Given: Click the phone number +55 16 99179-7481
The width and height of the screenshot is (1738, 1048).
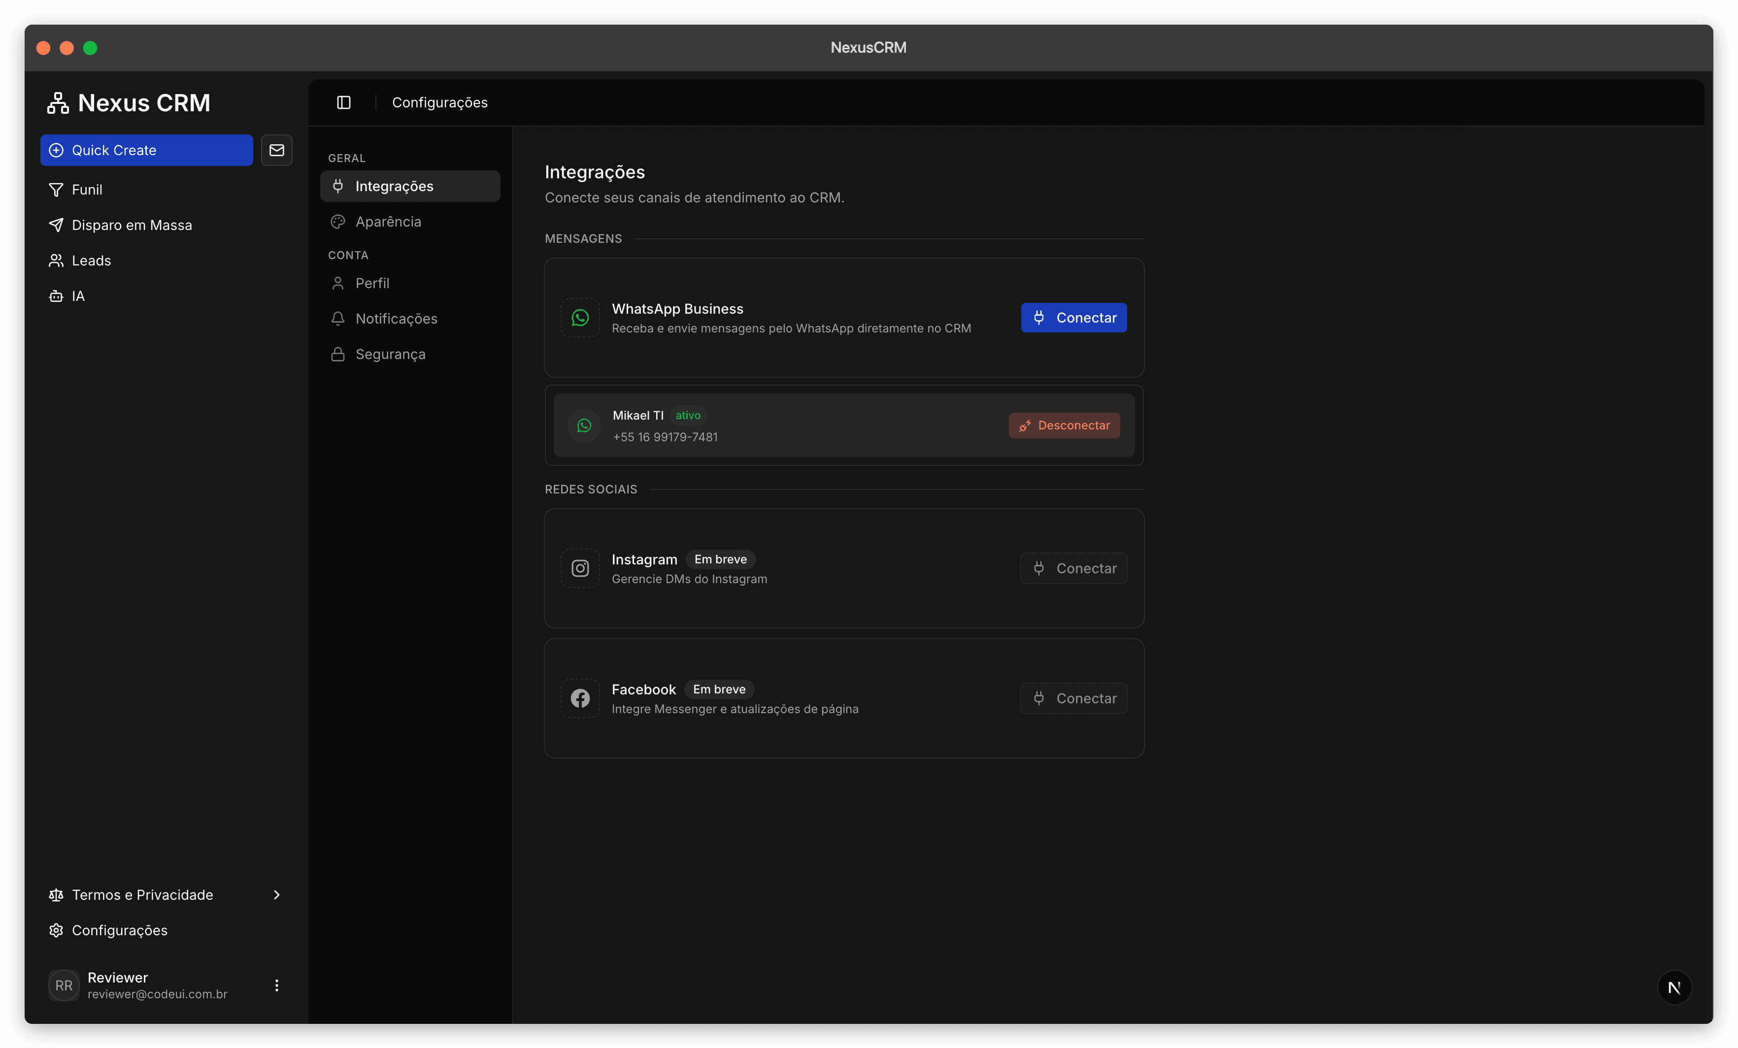Looking at the screenshot, I should click(x=665, y=436).
